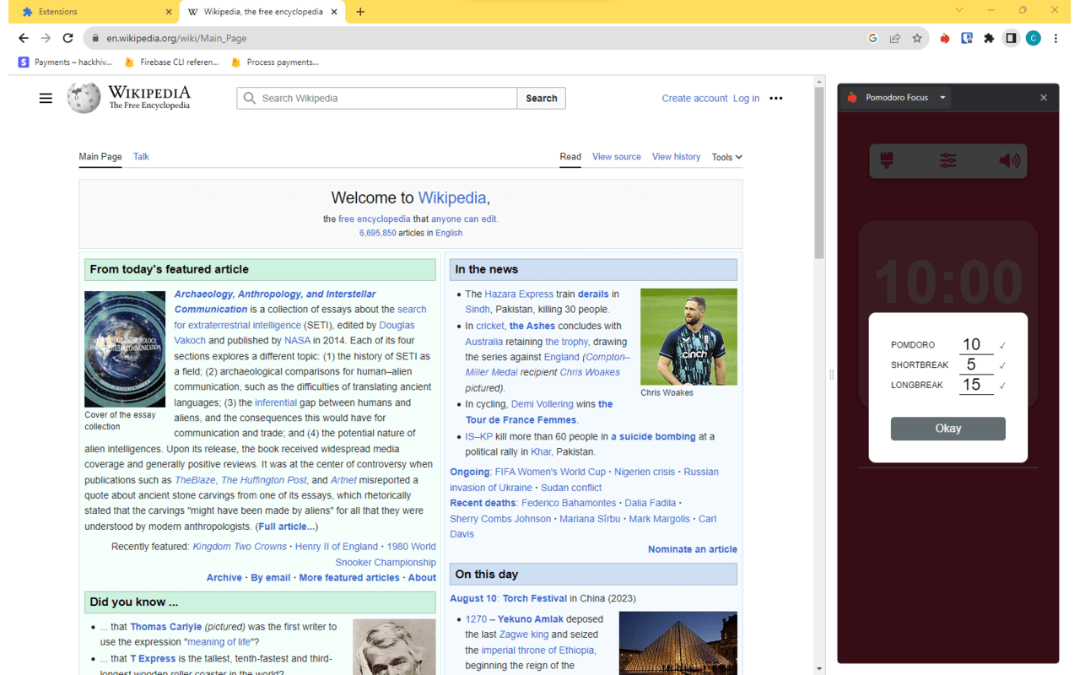Edit the Pomodoro minutes field
Viewport: 1080px width, 675px height.
[x=975, y=344]
